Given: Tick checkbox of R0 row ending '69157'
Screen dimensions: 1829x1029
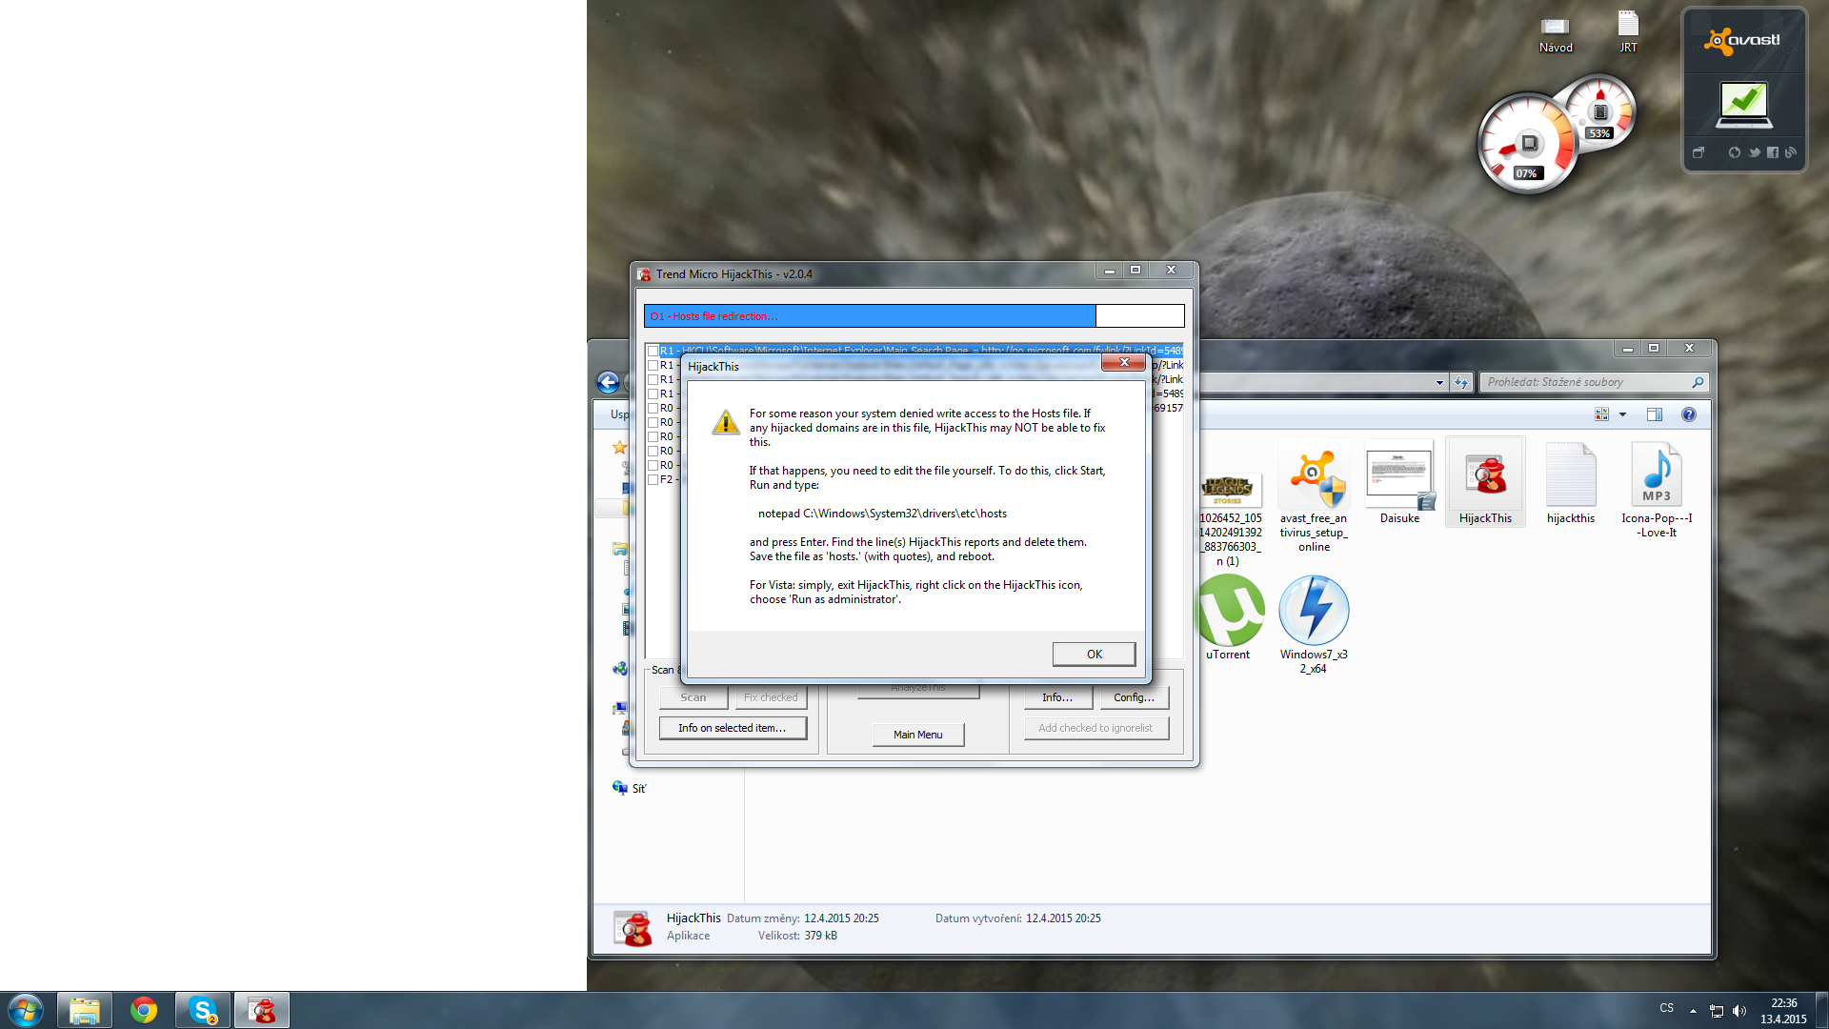Looking at the screenshot, I should pos(653,408).
